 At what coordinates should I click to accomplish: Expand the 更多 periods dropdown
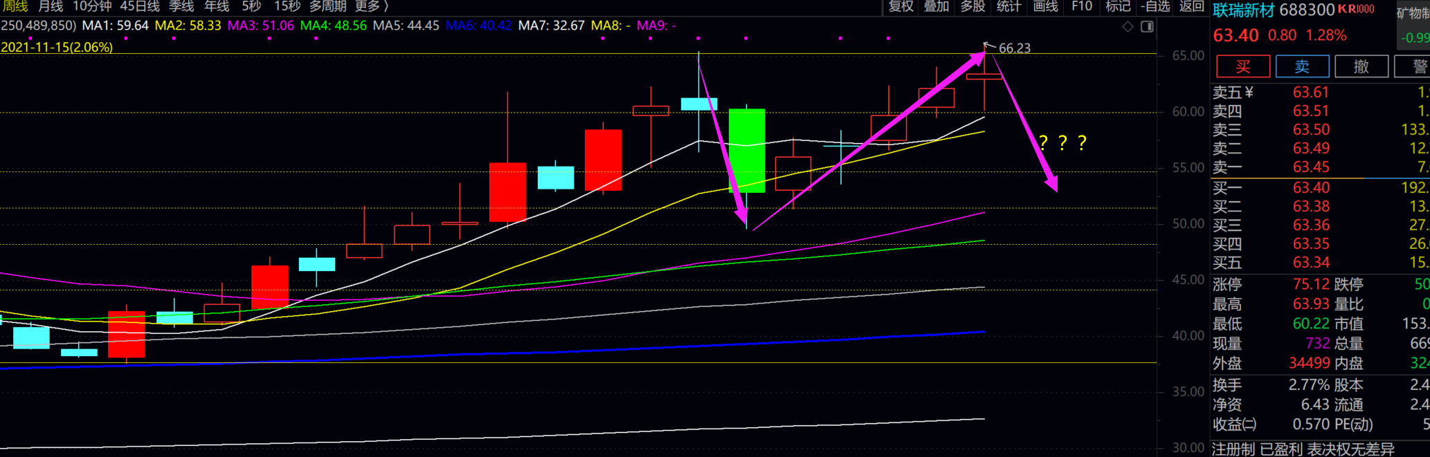click(372, 6)
